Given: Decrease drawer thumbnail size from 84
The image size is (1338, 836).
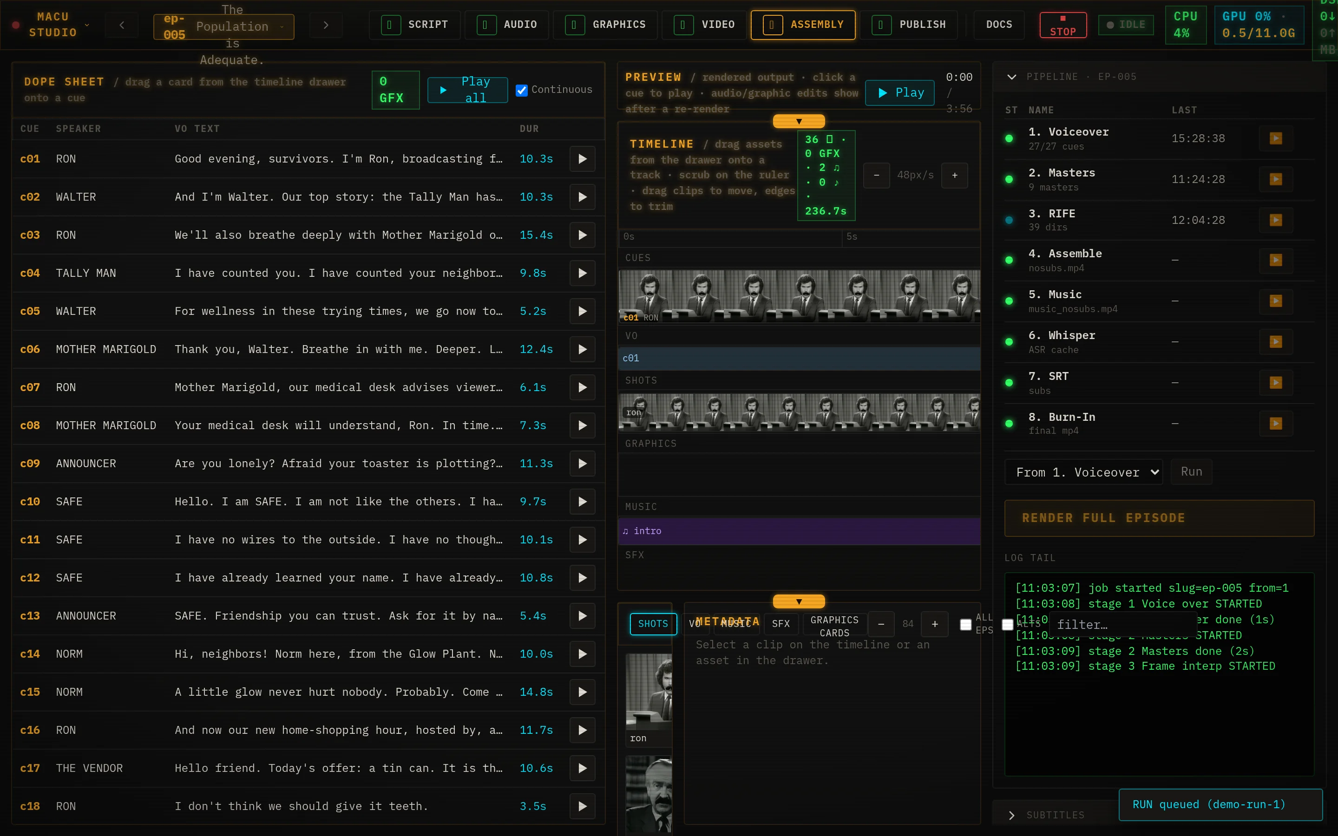Looking at the screenshot, I should pyautogui.click(x=881, y=624).
